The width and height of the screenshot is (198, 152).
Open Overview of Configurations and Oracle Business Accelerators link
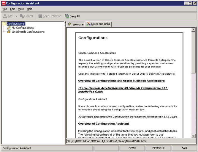coord(121,81)
